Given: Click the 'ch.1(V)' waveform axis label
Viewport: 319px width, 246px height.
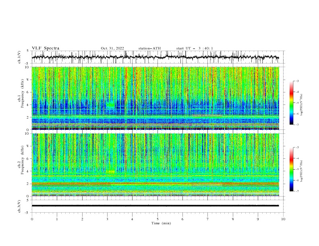Looking at the screenshot, I should coord(19,57).
